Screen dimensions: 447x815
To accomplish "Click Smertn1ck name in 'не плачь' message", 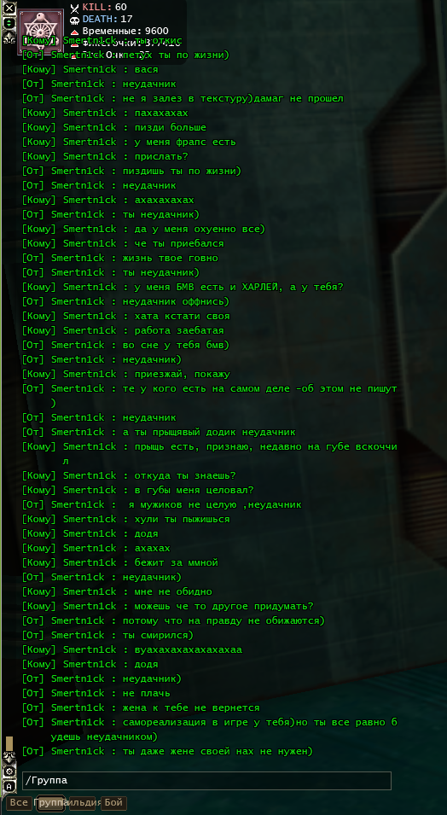I will 84,693.
